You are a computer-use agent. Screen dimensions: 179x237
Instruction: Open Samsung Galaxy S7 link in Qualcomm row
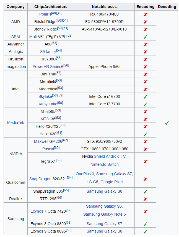click(x=114, y=174)
